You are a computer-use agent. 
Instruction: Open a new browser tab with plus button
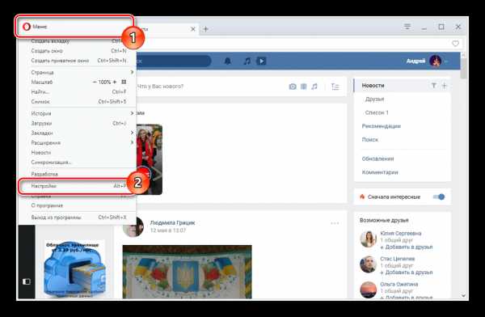[205, 29]
